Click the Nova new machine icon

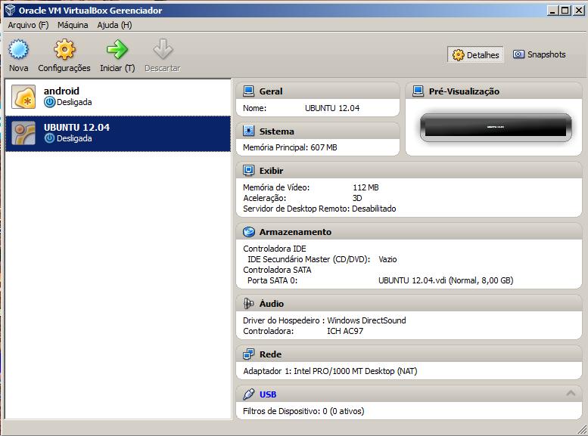(18, 51)
